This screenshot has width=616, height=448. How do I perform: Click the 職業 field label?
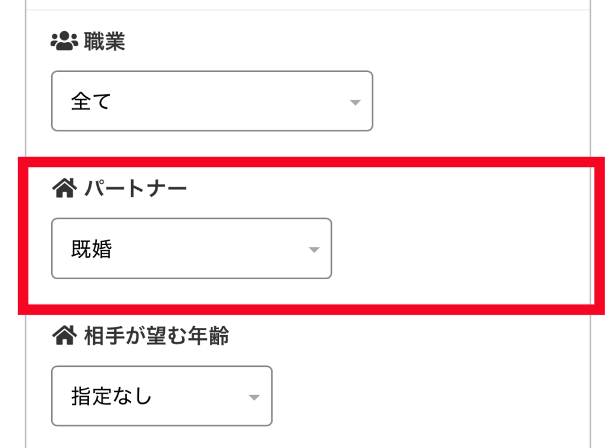(104, 42)
